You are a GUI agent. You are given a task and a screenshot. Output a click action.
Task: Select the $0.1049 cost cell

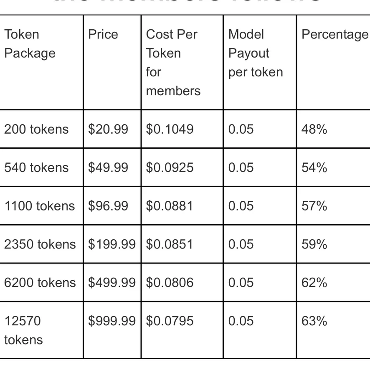pos(170,129)
